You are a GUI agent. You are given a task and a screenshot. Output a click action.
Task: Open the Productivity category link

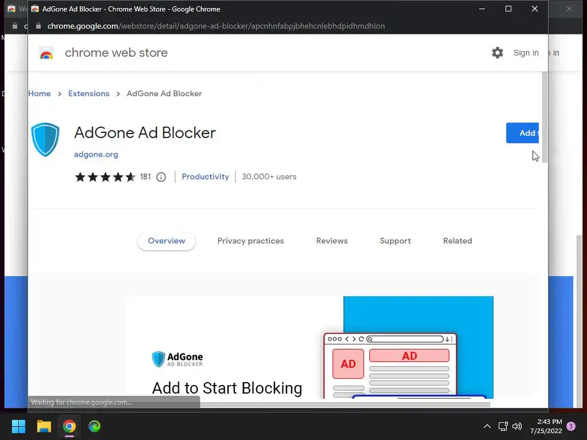pos(205,176)
